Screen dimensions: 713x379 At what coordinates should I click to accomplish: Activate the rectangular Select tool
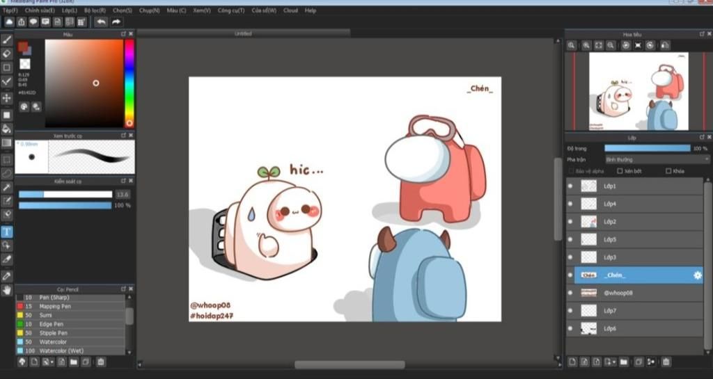pos(7,160)
